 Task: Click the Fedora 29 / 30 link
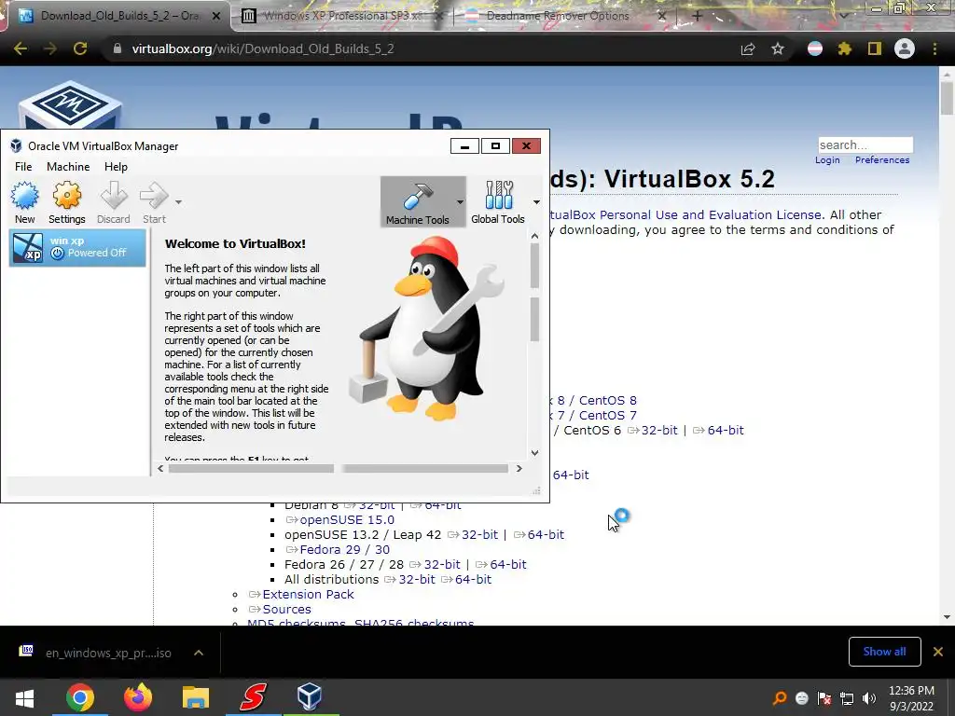point(345,550)
